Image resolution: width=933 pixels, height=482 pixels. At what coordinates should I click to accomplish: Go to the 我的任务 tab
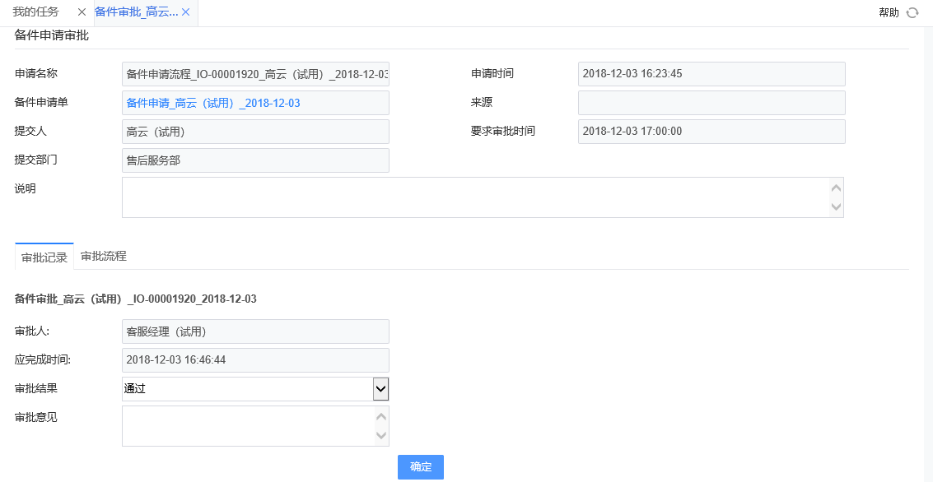point(35,12)
